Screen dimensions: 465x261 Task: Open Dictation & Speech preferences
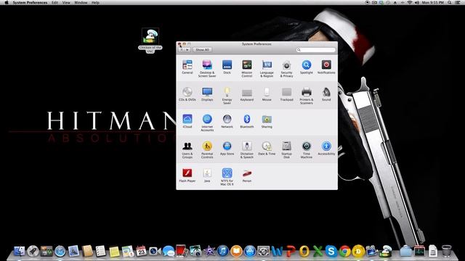pyautogui.click(x=247, y=150)
